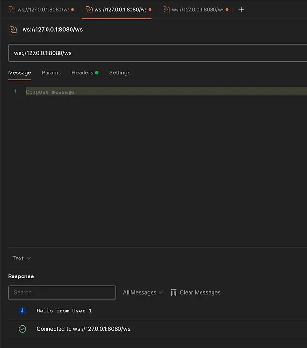This screenshot has height=348, width=307.
Task: Click the blue incoming arrow icon on the message
Action: point(22,311)
